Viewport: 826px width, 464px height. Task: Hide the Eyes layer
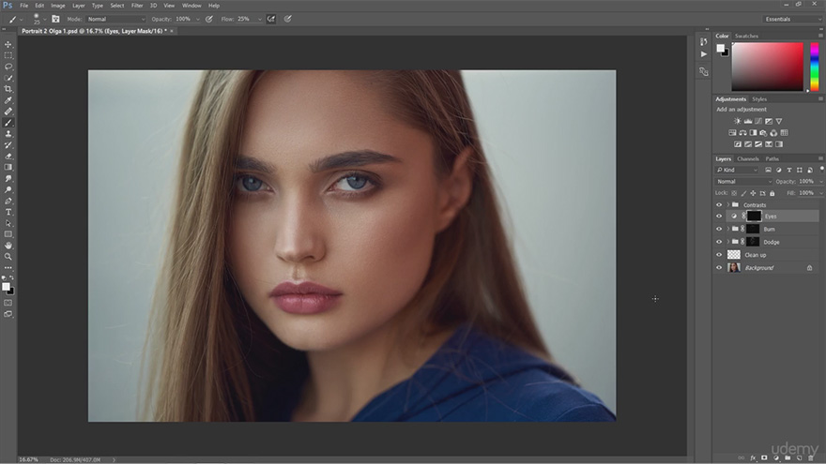pyautogui.click(x=719, y=217)
